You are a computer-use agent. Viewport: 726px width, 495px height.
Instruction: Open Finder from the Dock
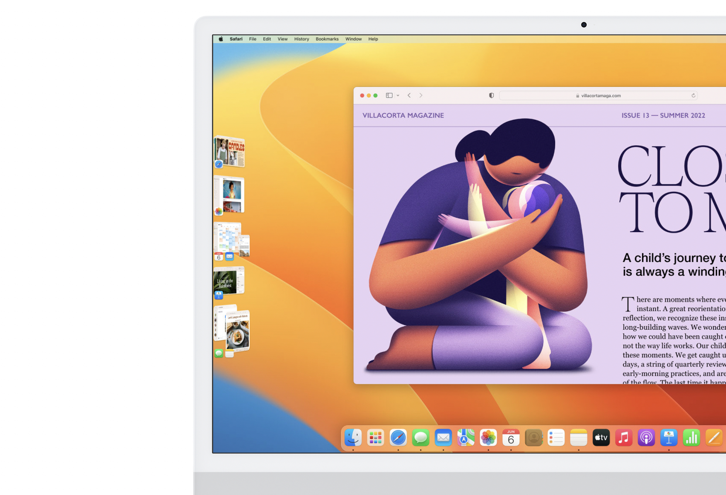[x=353, y=437]
